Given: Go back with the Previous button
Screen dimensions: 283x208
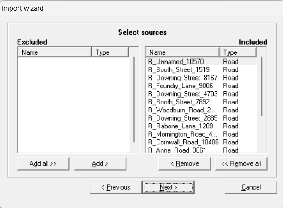Looking at the screenshot, I should click(x=116, y=187).
